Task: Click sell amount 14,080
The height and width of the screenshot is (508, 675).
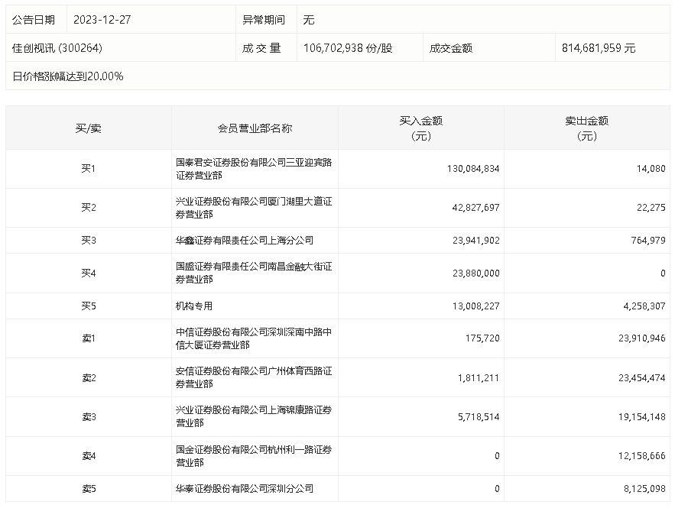Action: coord(651,169)
